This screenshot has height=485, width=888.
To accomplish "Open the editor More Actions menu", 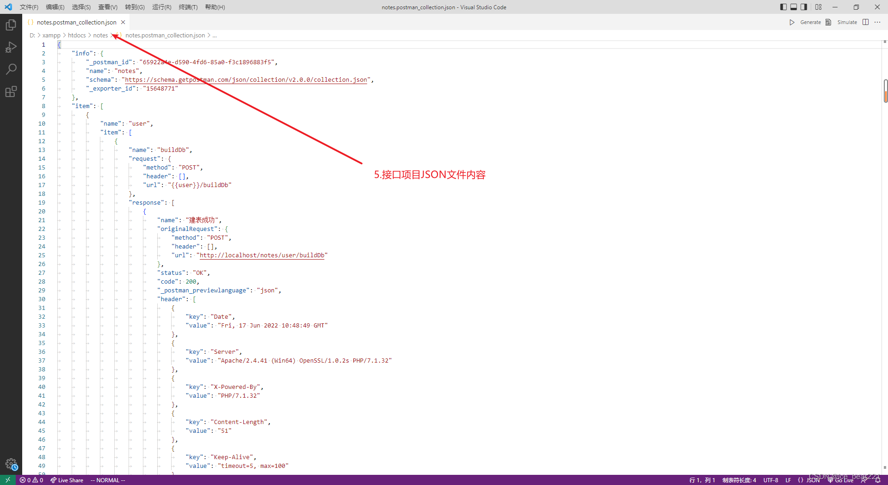I will point(877,22).
